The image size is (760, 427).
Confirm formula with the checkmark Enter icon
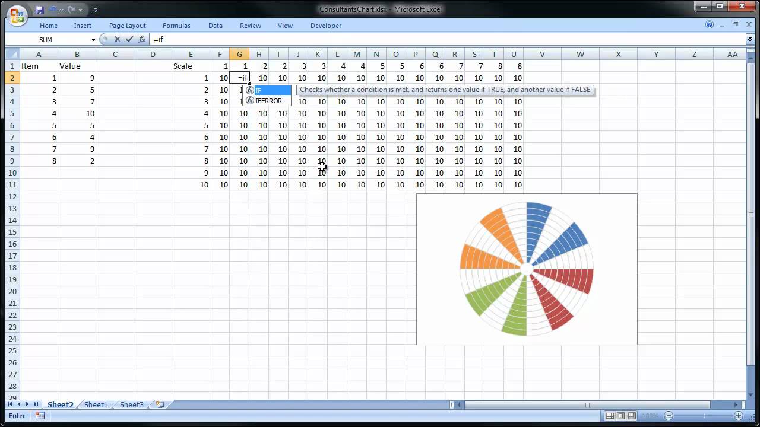129,39
